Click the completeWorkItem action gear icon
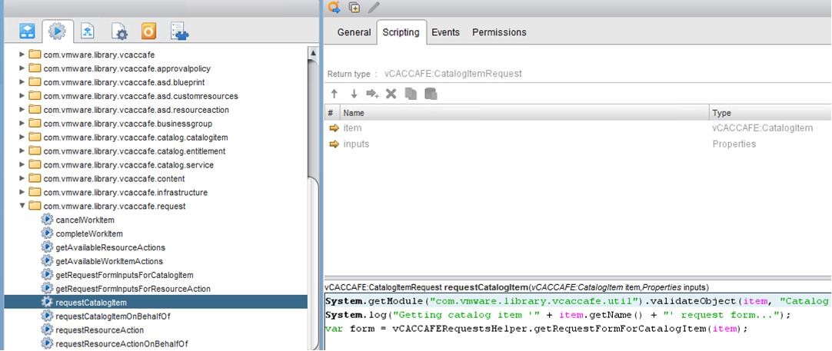The width and height of the screenshot is (832, 351). tap(47, 233)
